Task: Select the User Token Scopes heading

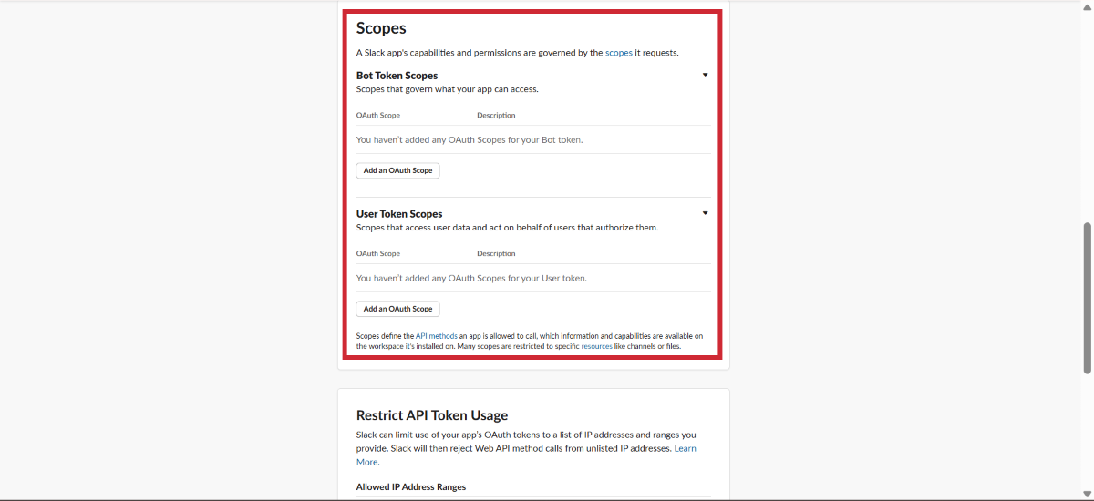Action: 399,214
